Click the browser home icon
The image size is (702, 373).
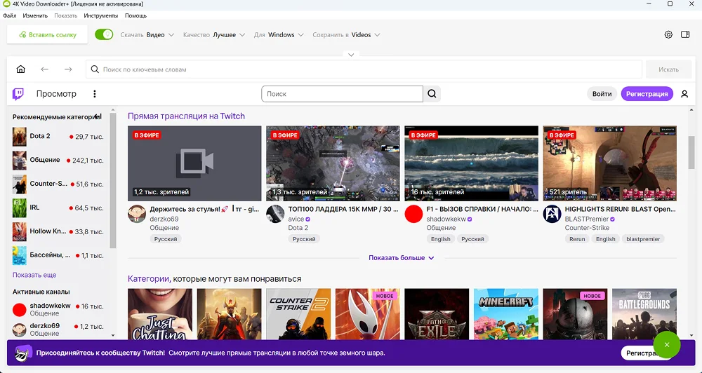20,69
